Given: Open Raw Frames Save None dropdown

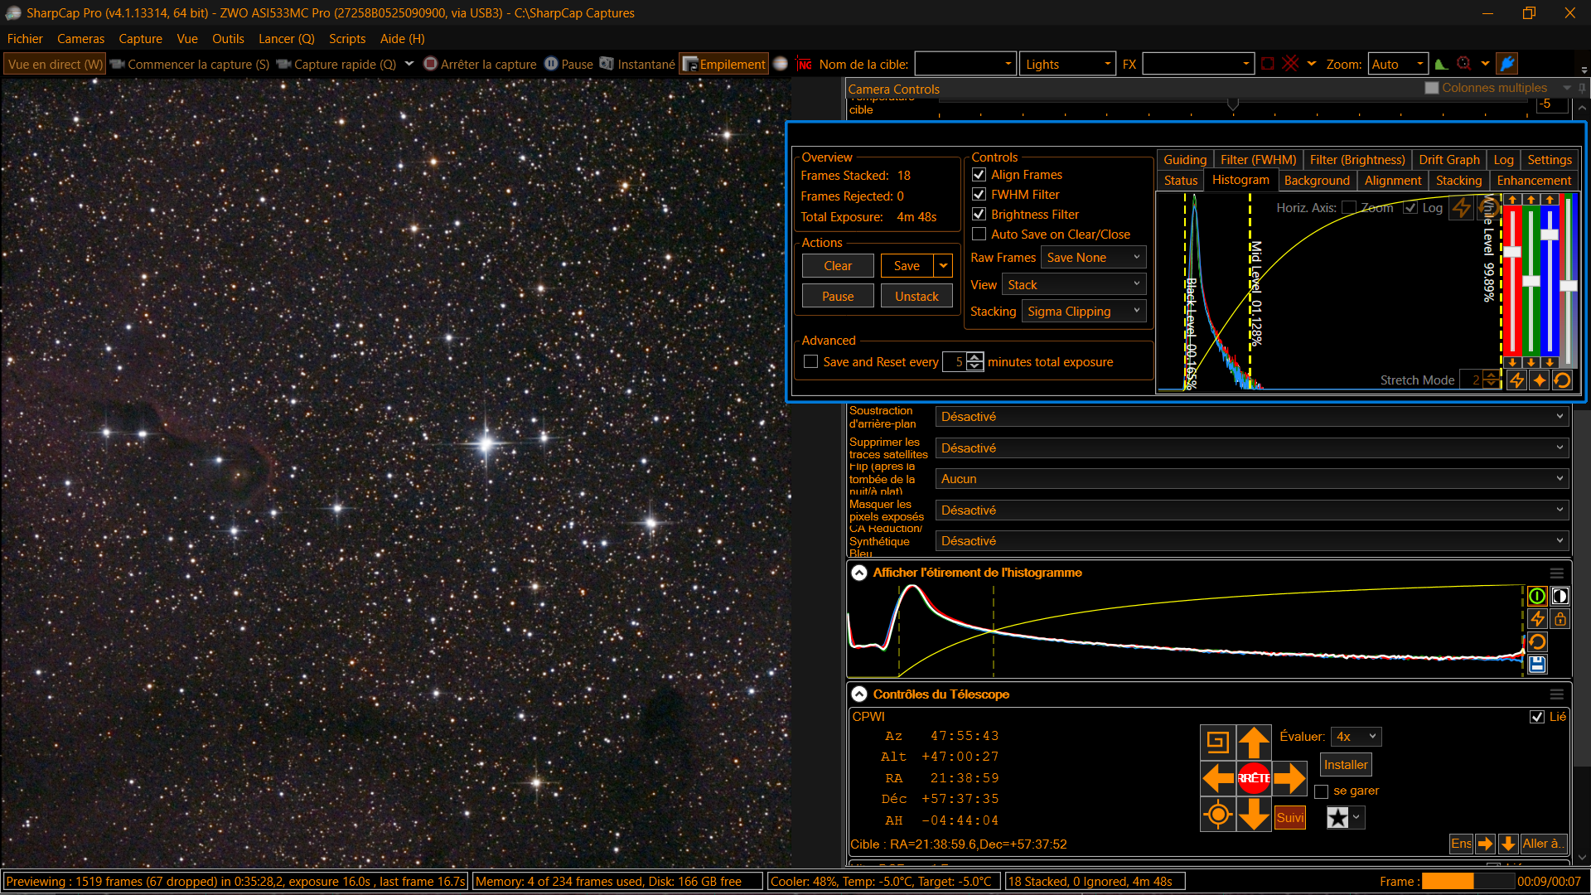Looking at the screenshot, I should pyautogui.click(x=1094, y=258).
